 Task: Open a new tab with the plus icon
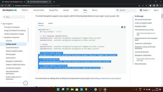pyautogui.click(x=54, y=2)
